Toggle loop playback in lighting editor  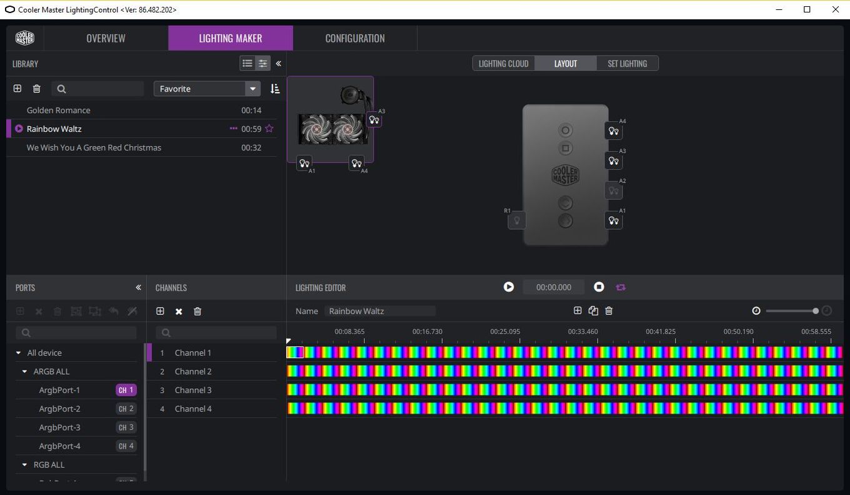point(621,287)
